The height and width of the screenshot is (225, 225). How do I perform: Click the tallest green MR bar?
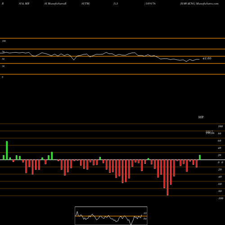[7, 150]
